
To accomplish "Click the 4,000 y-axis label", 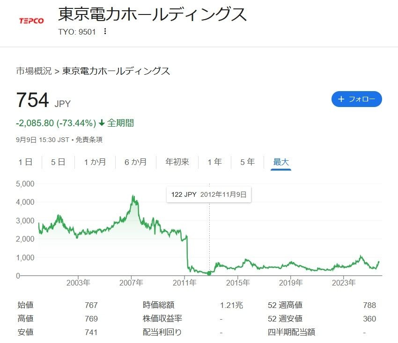I will click(25, 202).
